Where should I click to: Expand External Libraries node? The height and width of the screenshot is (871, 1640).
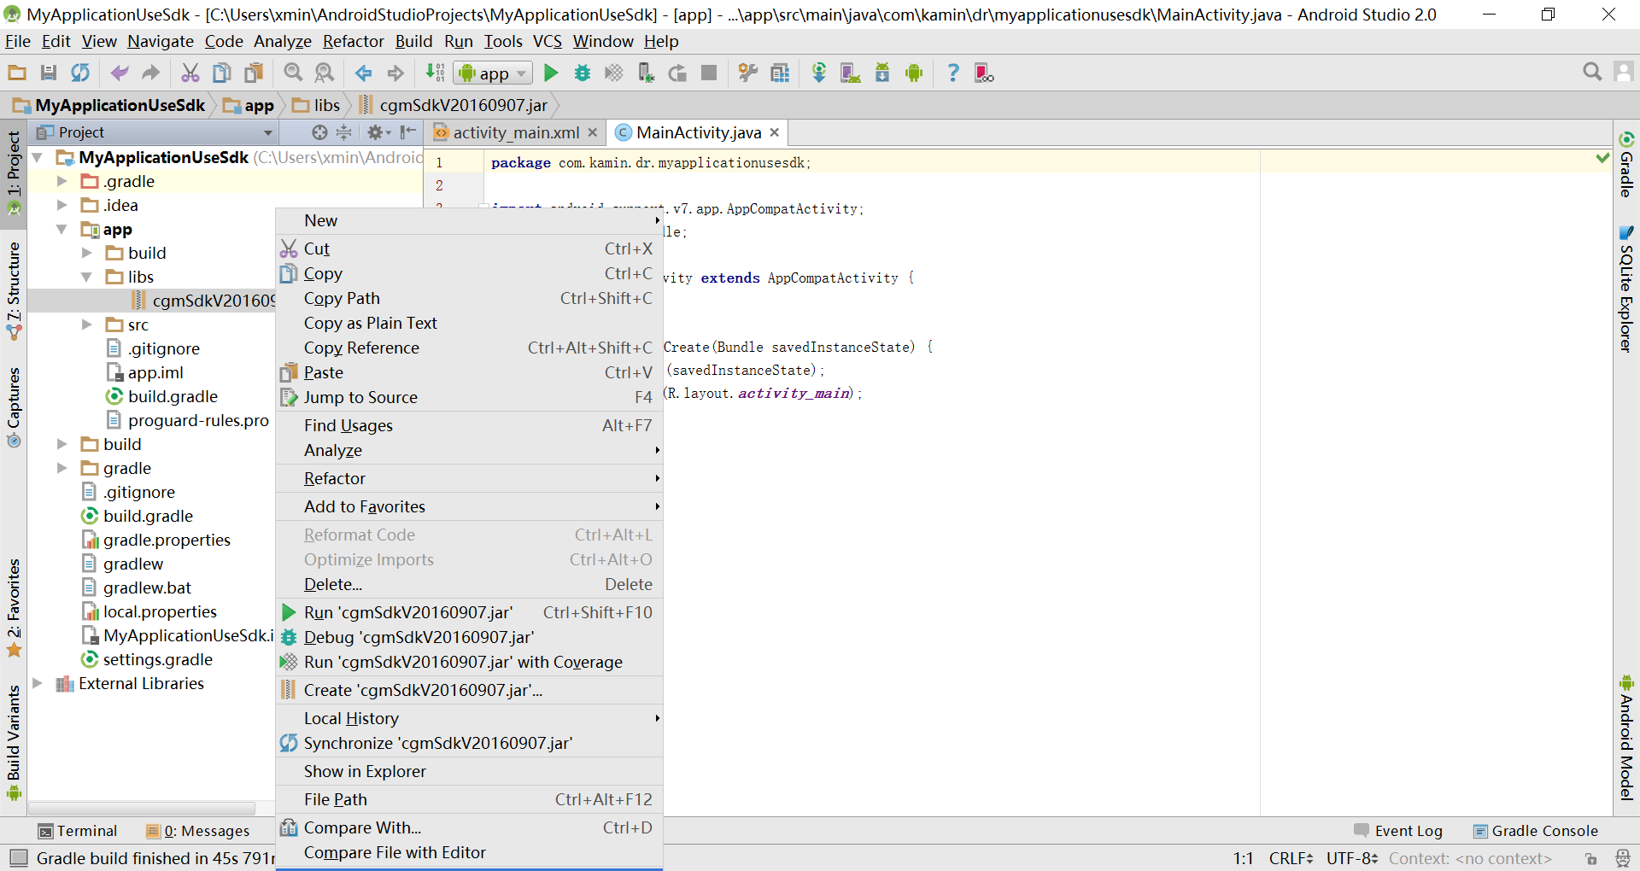[38, 683]
